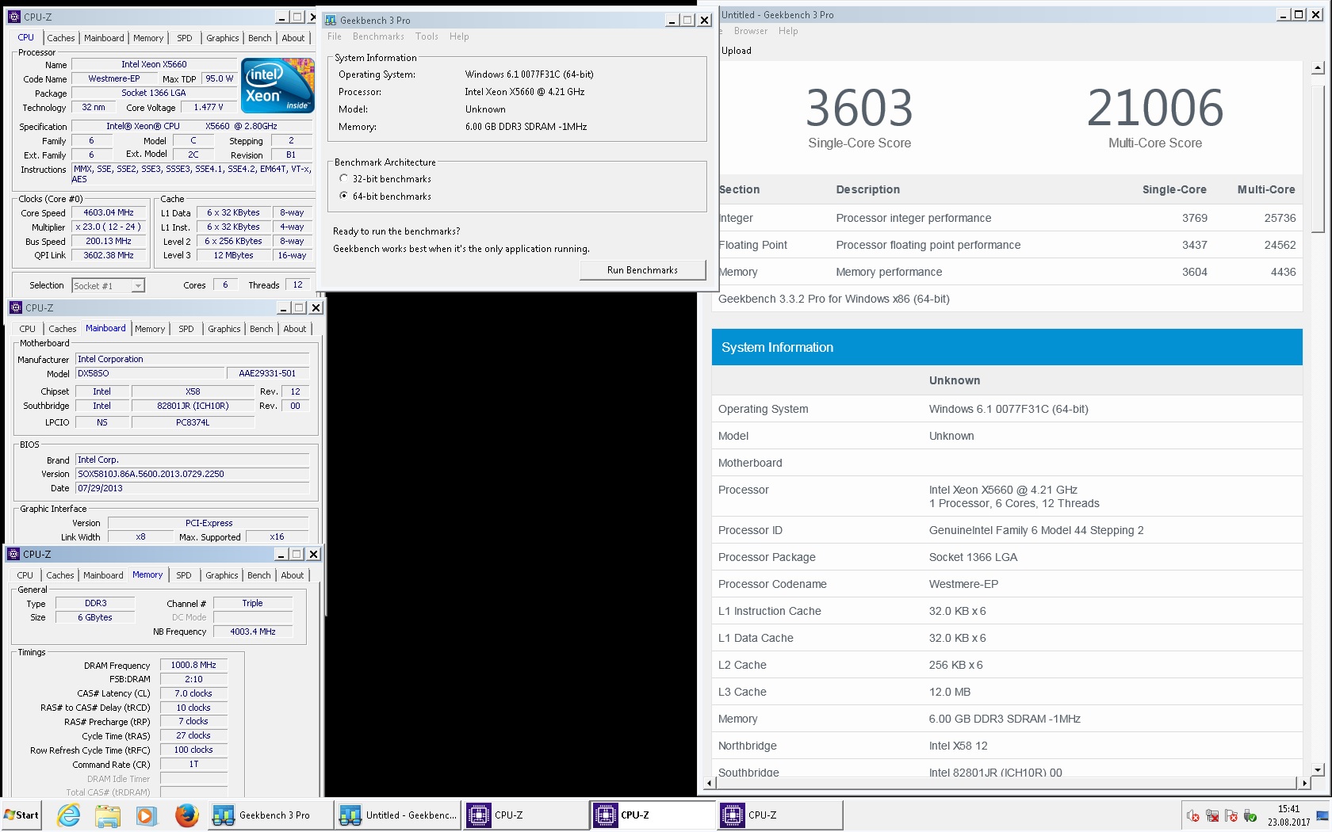Click the CPU-Z title icon in top window
Viewport: 1332px width, 832px height.
[x=13, y=17]
